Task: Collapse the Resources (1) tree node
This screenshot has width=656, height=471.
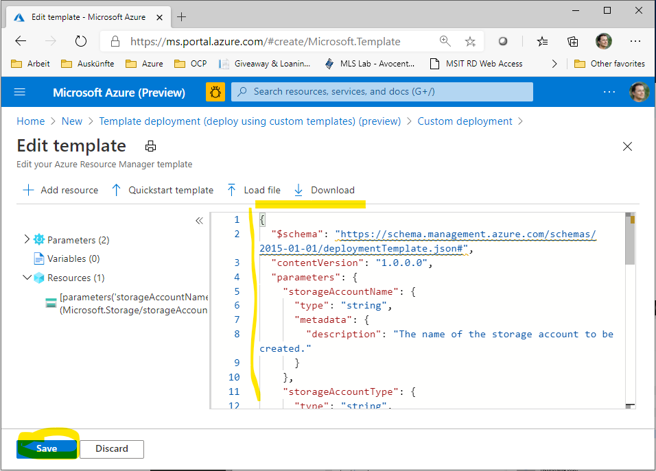Action: [x=27, y=278]
